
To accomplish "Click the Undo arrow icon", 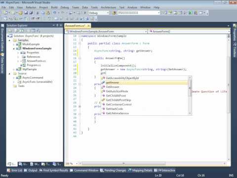I will (54, 13).
